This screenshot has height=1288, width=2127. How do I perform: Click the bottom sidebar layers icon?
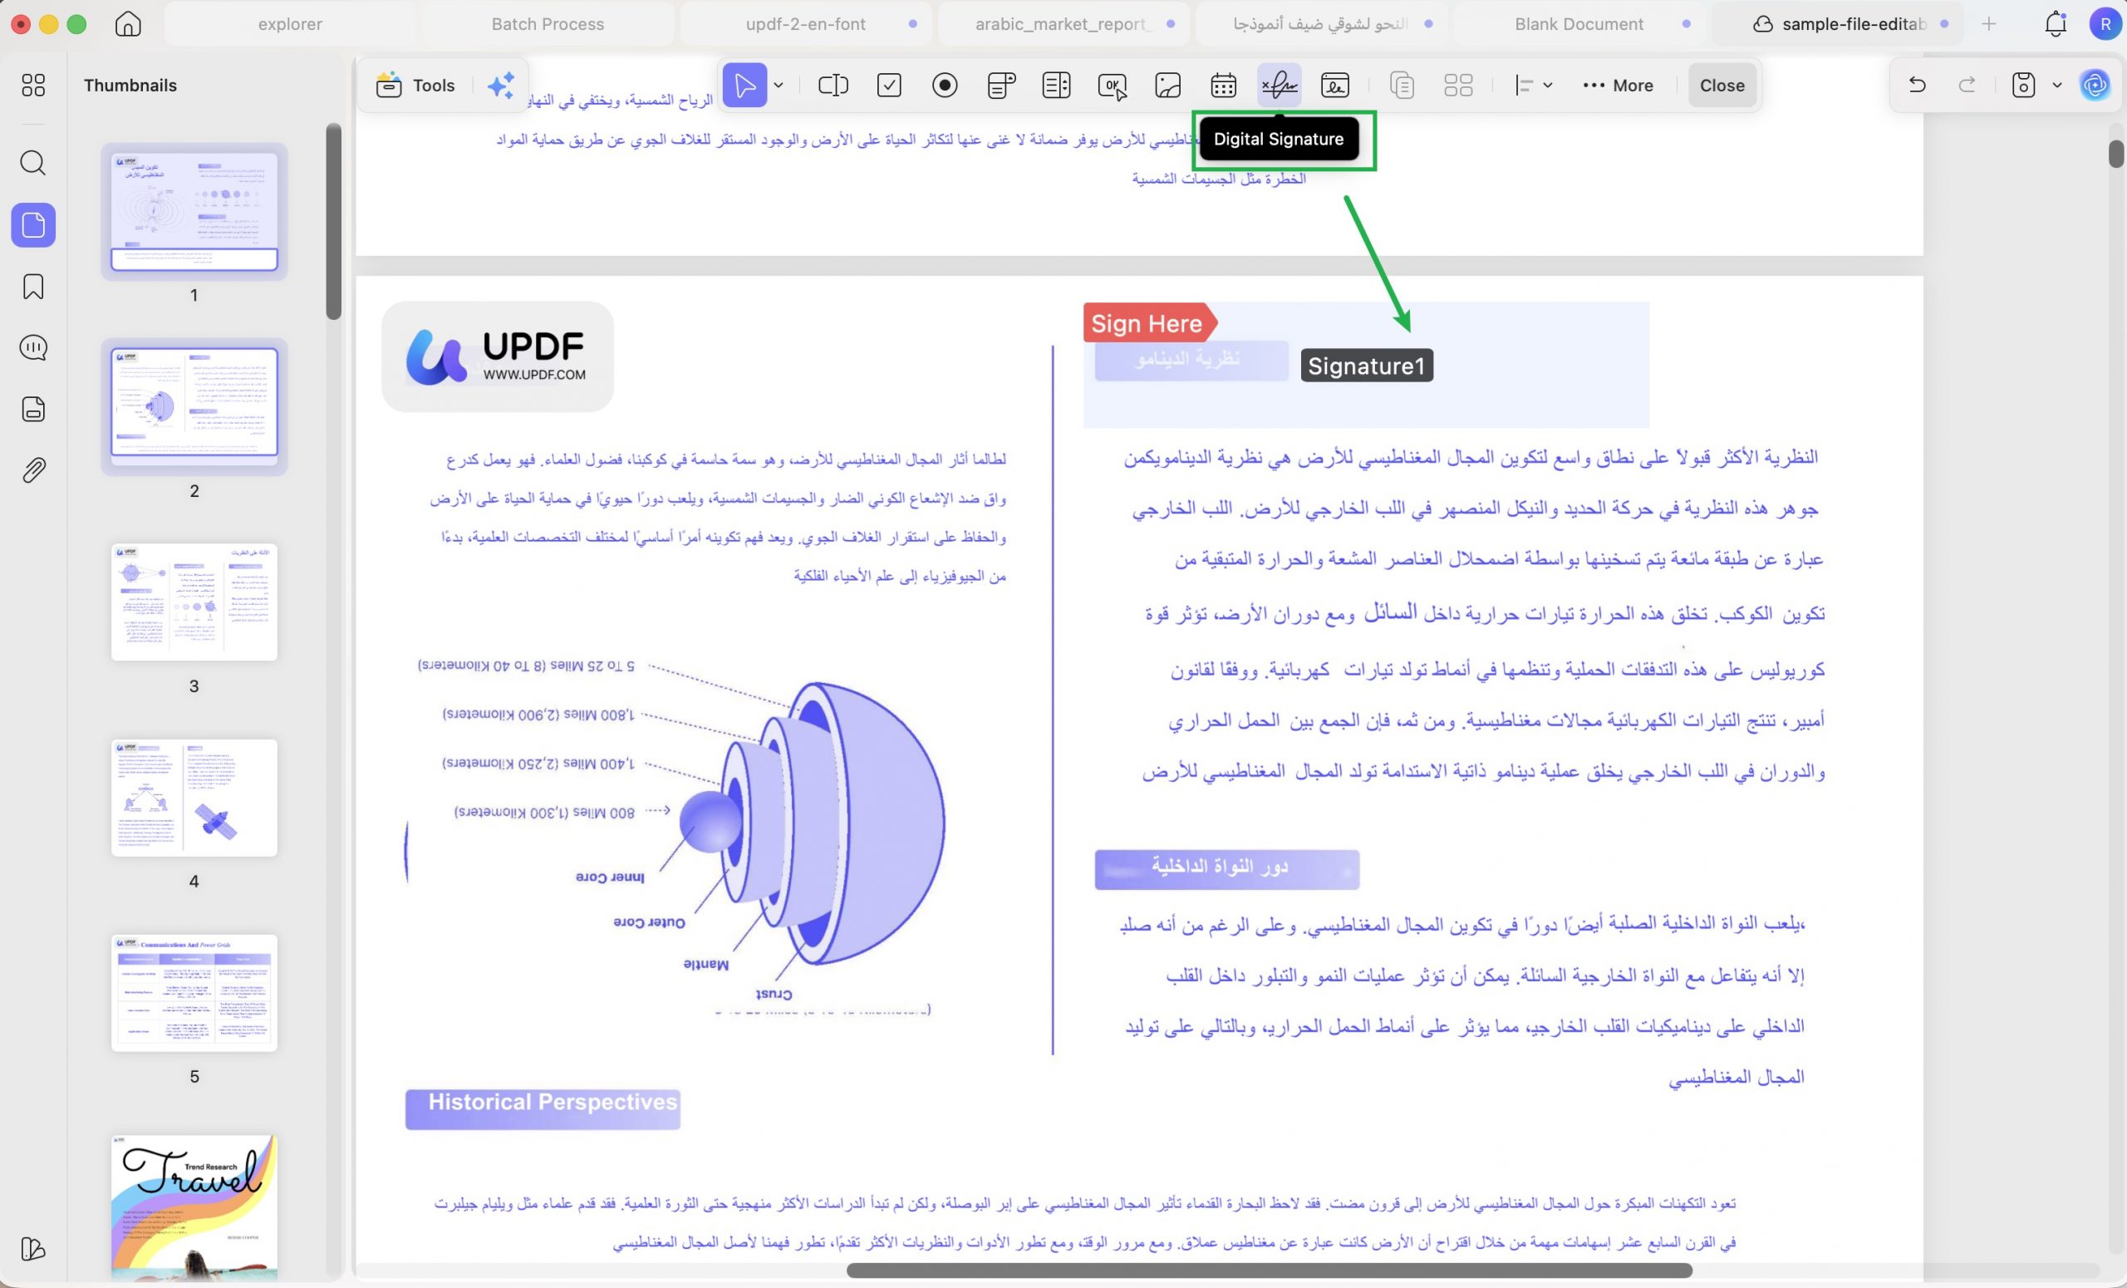click(x=32, y=1249)
